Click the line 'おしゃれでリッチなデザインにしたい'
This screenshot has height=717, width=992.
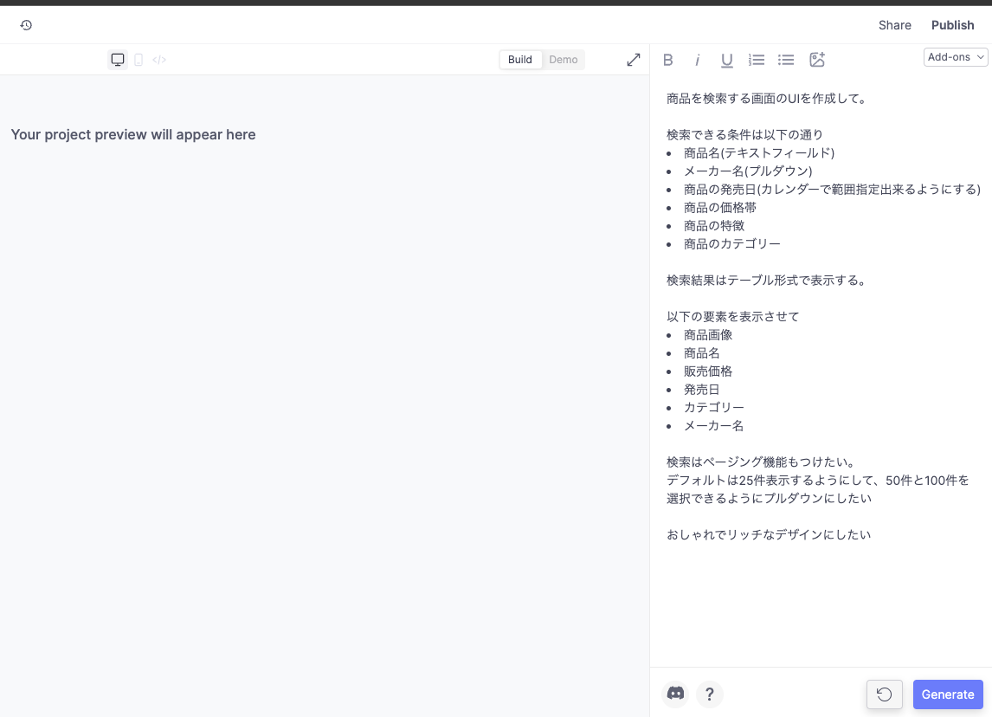click(x=769, y=535)
